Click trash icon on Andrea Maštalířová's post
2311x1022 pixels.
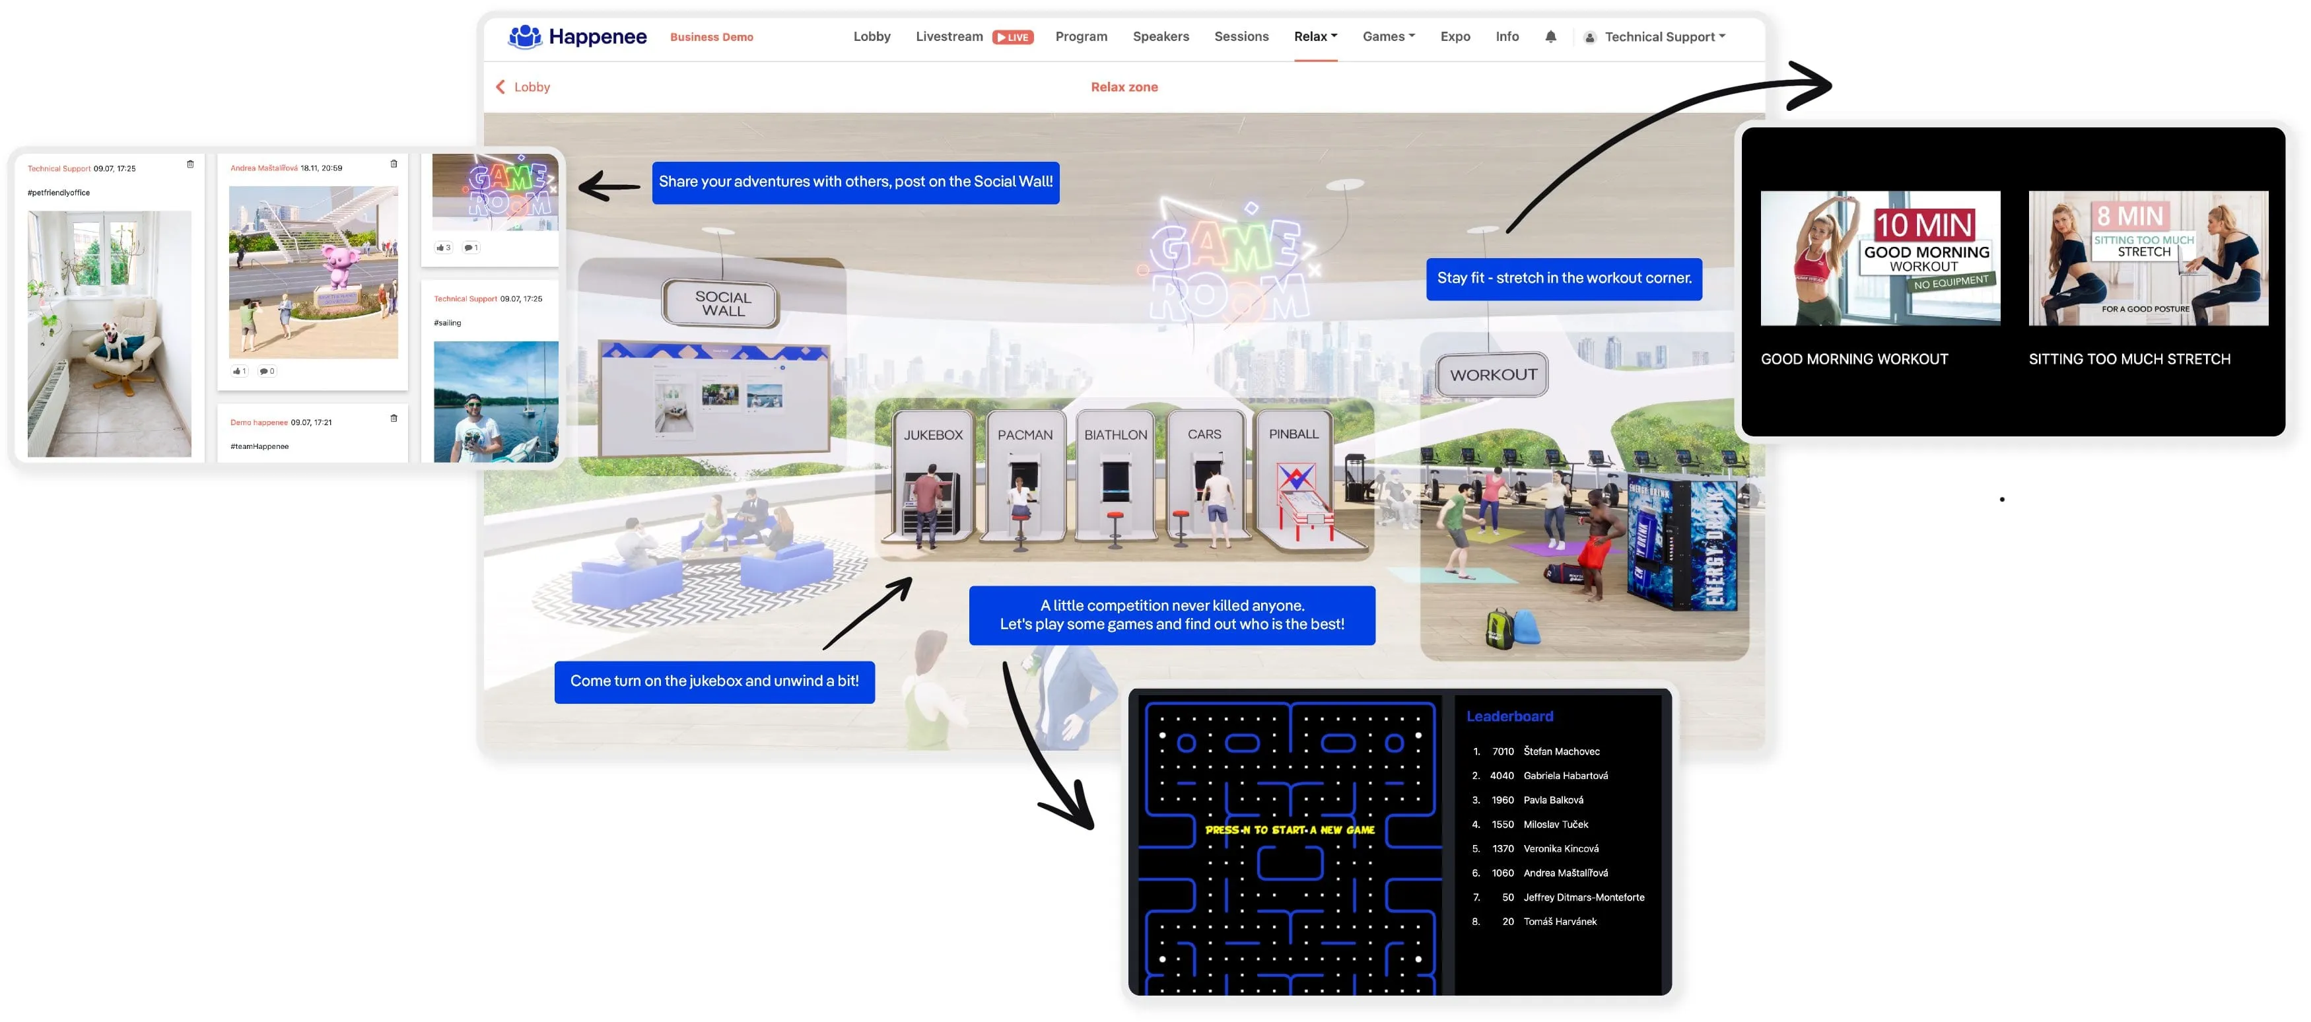394,164
